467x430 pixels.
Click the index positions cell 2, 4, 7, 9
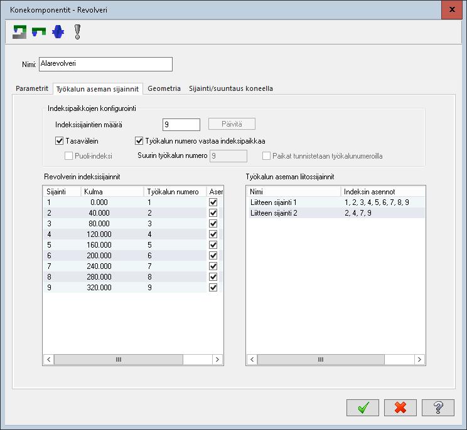(x=358, y=213)
